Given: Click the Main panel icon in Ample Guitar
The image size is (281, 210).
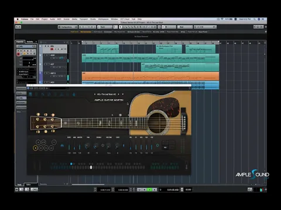Looking at the screenshot, I should coord(30,94).
